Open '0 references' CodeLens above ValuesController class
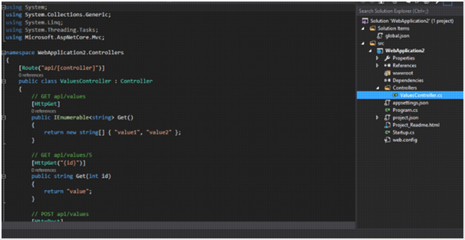 (31, 76)
